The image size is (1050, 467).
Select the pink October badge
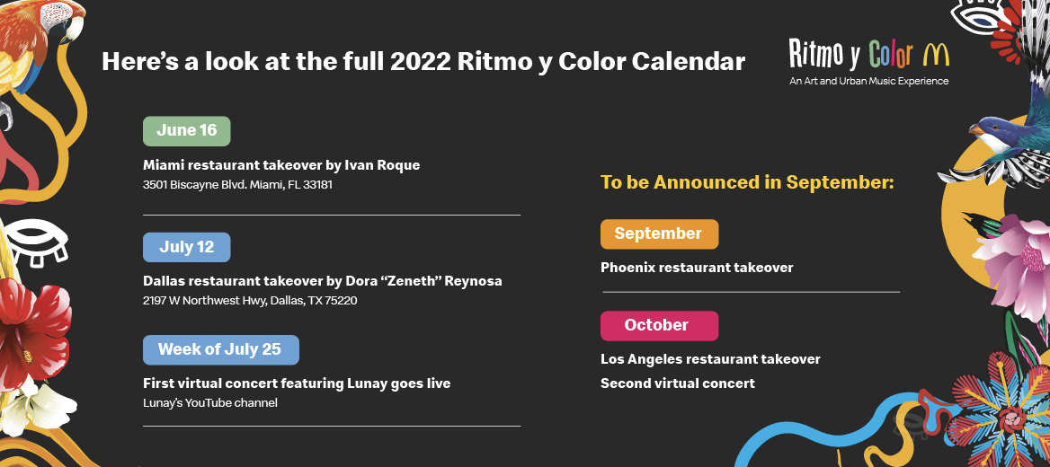pyautogui.click(x=659, y=326)
